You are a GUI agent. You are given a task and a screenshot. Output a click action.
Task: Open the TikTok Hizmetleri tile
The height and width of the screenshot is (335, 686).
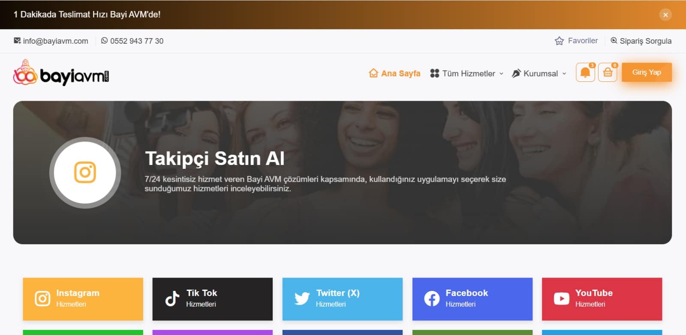click(213, 299)
